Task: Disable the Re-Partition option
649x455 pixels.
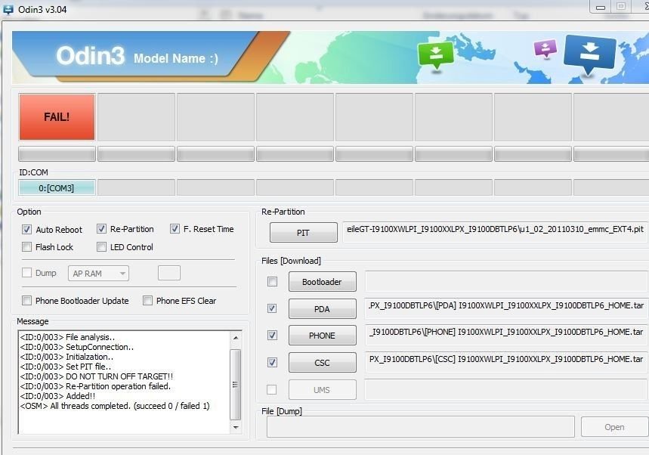Action: (x=102, y=229)
